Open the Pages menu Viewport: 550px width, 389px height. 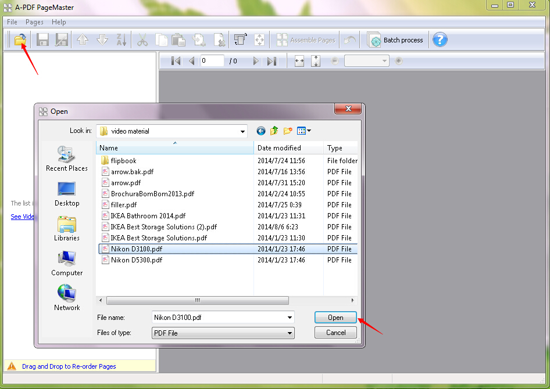34,22
